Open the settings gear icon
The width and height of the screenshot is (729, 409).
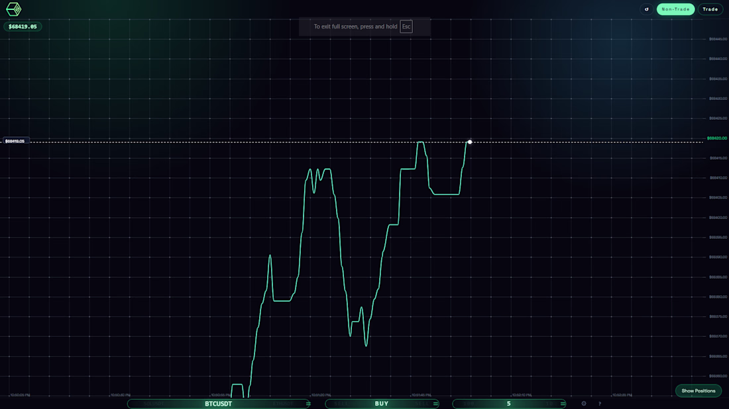pos(584,404)
